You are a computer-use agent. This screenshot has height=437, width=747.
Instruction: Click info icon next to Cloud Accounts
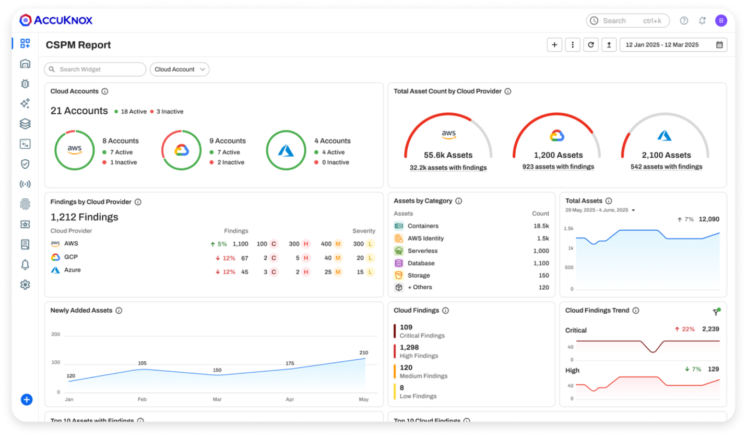pyautogui.click(x=105, y=91)
